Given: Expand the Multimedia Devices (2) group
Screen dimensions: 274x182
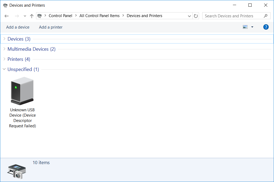Looking at the screenshot, I should pyautogui.click(x=4, y=49).
